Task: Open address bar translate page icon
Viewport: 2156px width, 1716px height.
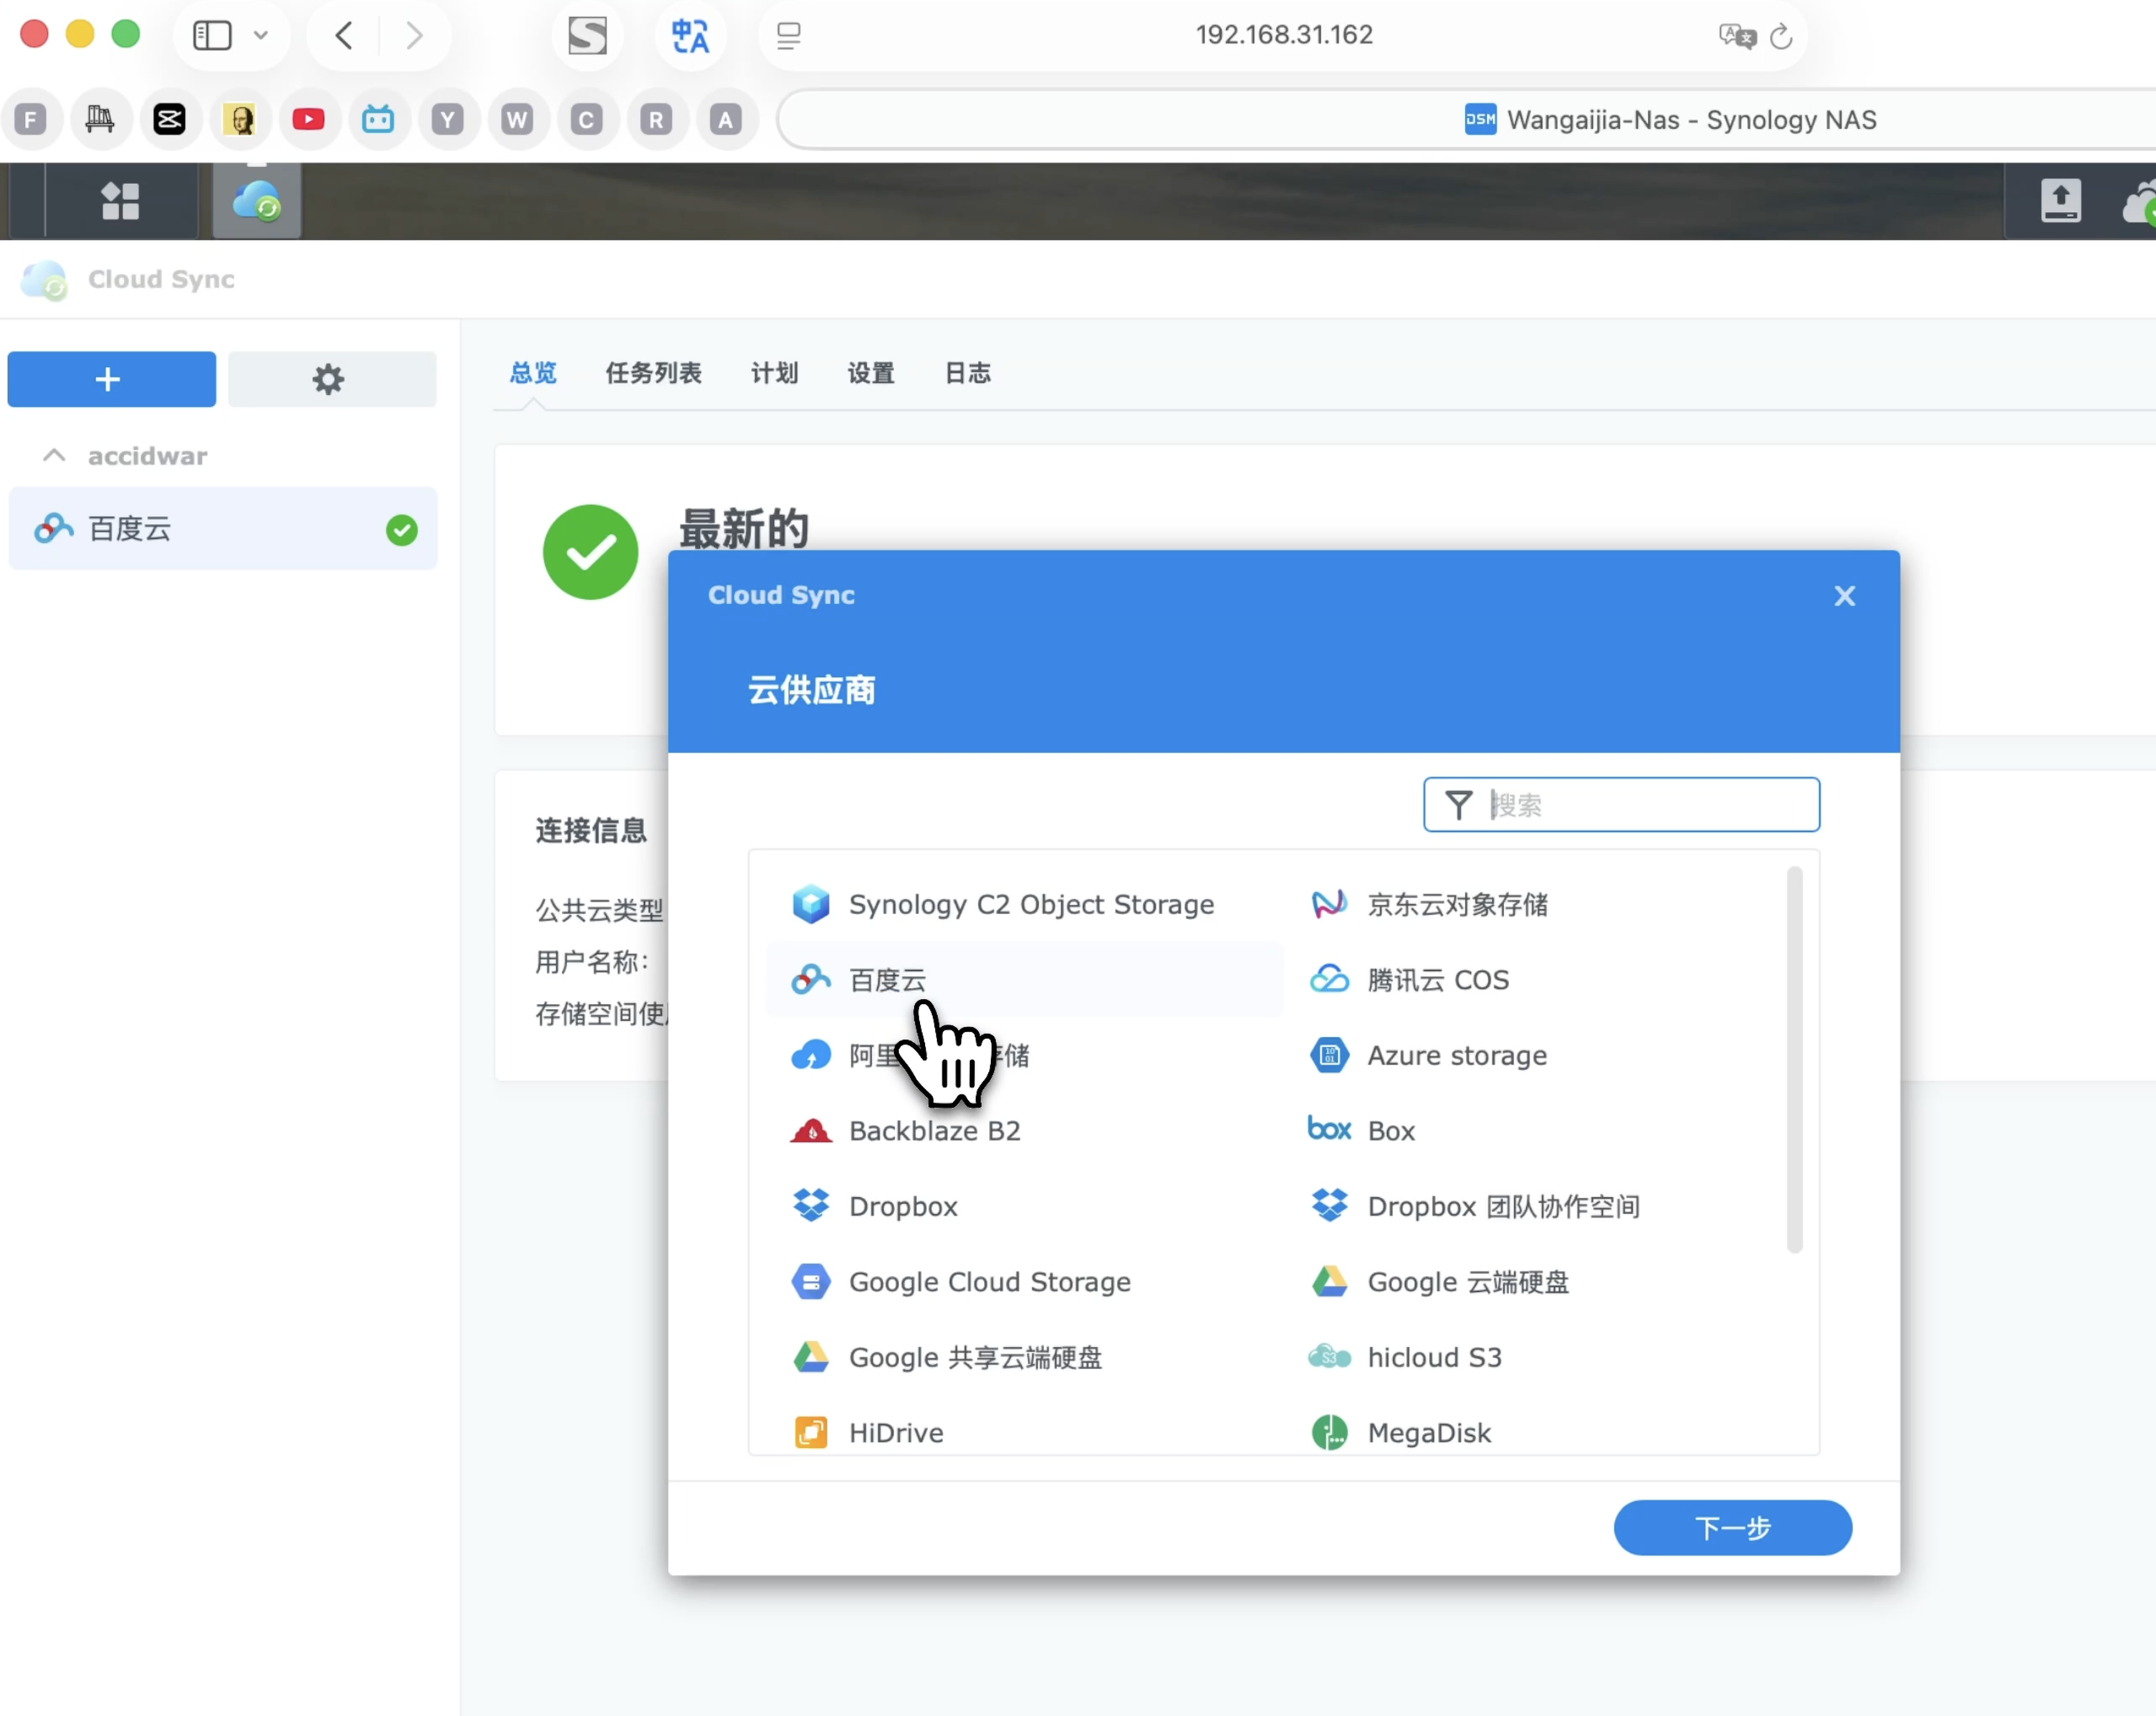Action: pos(1737,37)
